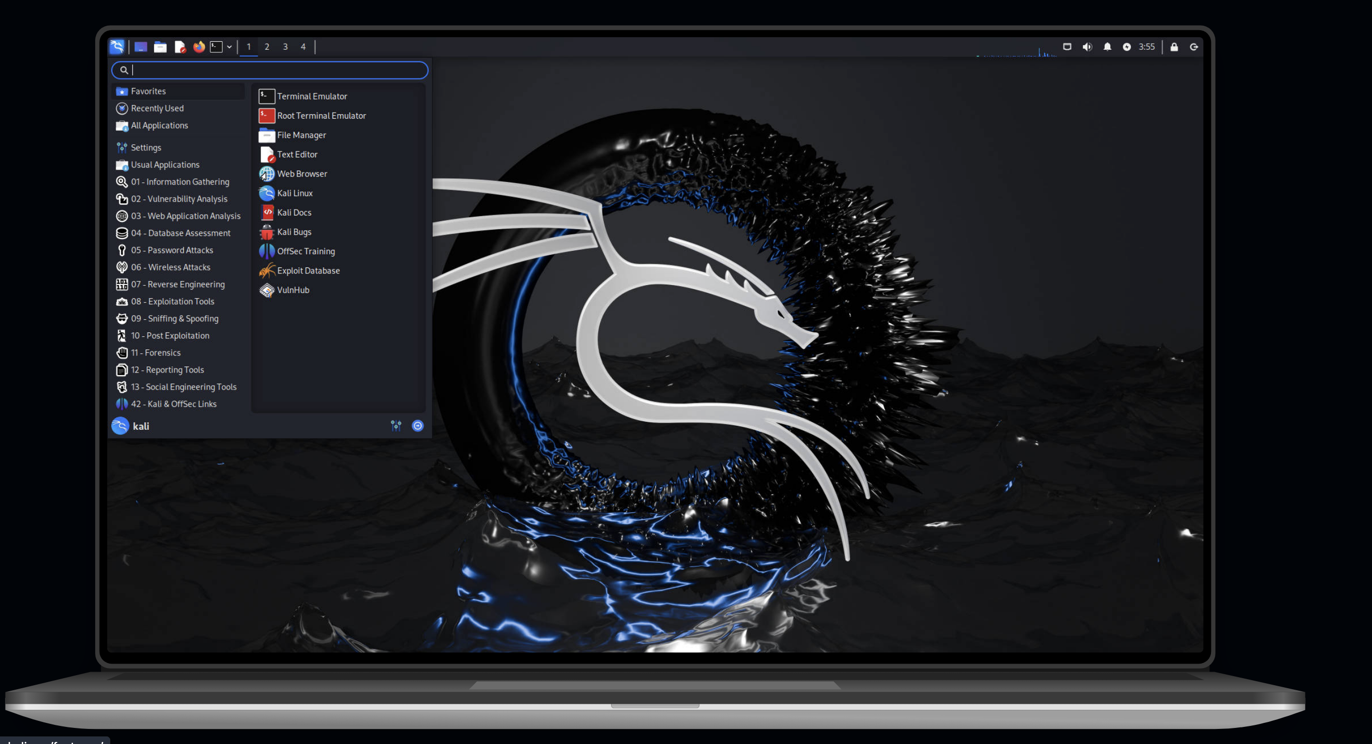The width and height of the screenshot is (1372, 744).
Task: Open 09 - Sniffing & Spoofing category
Action: coord(179,319)
